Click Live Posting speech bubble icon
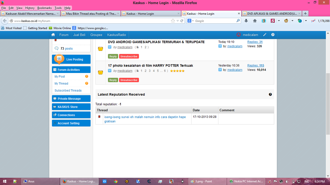This screenshot has height=185, width=330. [59, 59]
